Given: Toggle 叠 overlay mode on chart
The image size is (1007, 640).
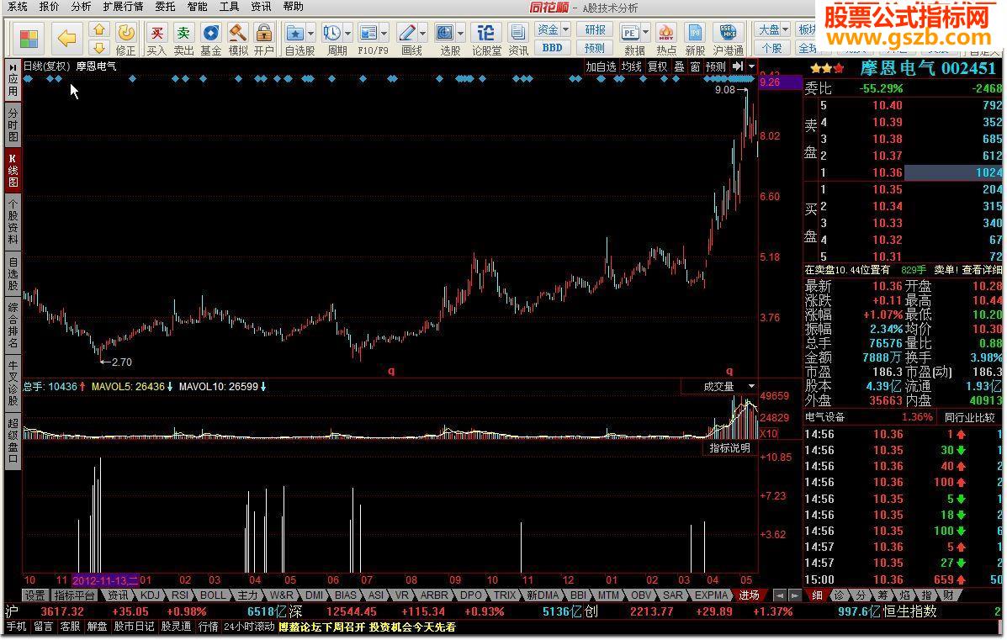Looking at the screenshot, I should [x=679, y=66].
